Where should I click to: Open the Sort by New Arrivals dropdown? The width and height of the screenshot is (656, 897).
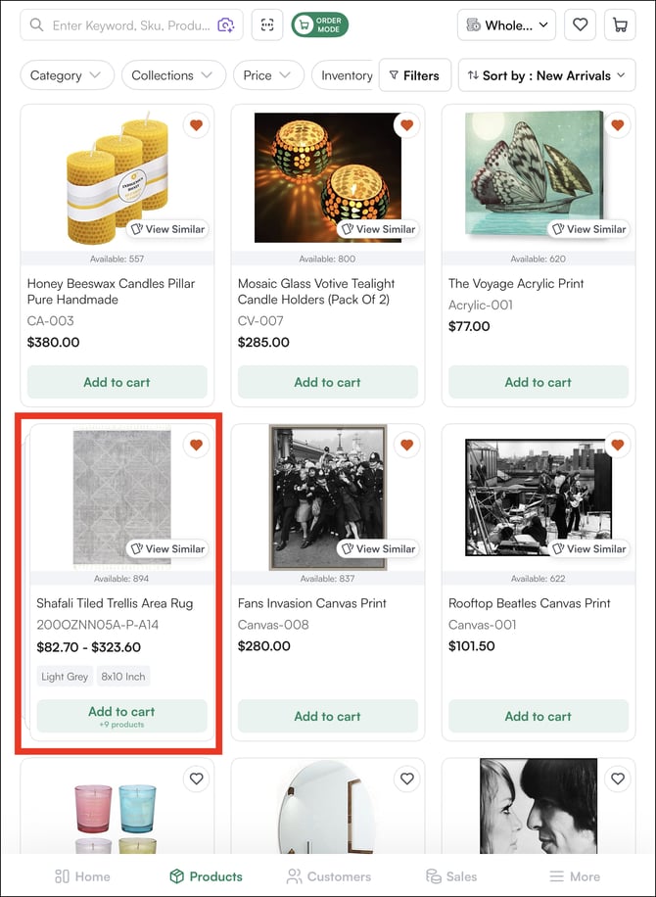pos(546,75)
